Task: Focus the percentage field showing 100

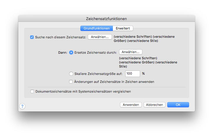Action: [133, 74]
